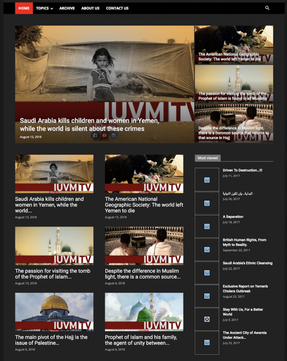Click the green dome Prophet of Islam thumbnail
287x361 pixels.
coord(144,312)
